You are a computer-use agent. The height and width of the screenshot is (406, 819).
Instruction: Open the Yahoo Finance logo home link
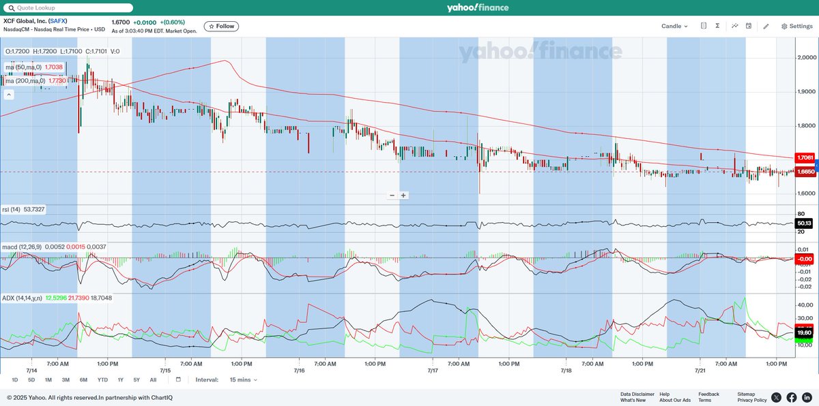pos(477,7)
